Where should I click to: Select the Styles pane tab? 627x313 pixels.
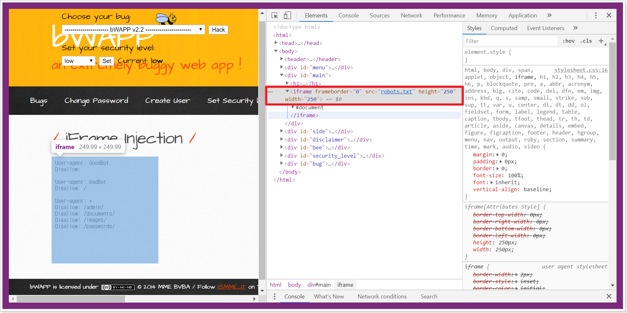pyautogui.click(x=474, y=28)
